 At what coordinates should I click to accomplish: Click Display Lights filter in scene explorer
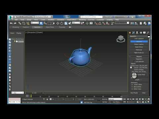point(10,45)
